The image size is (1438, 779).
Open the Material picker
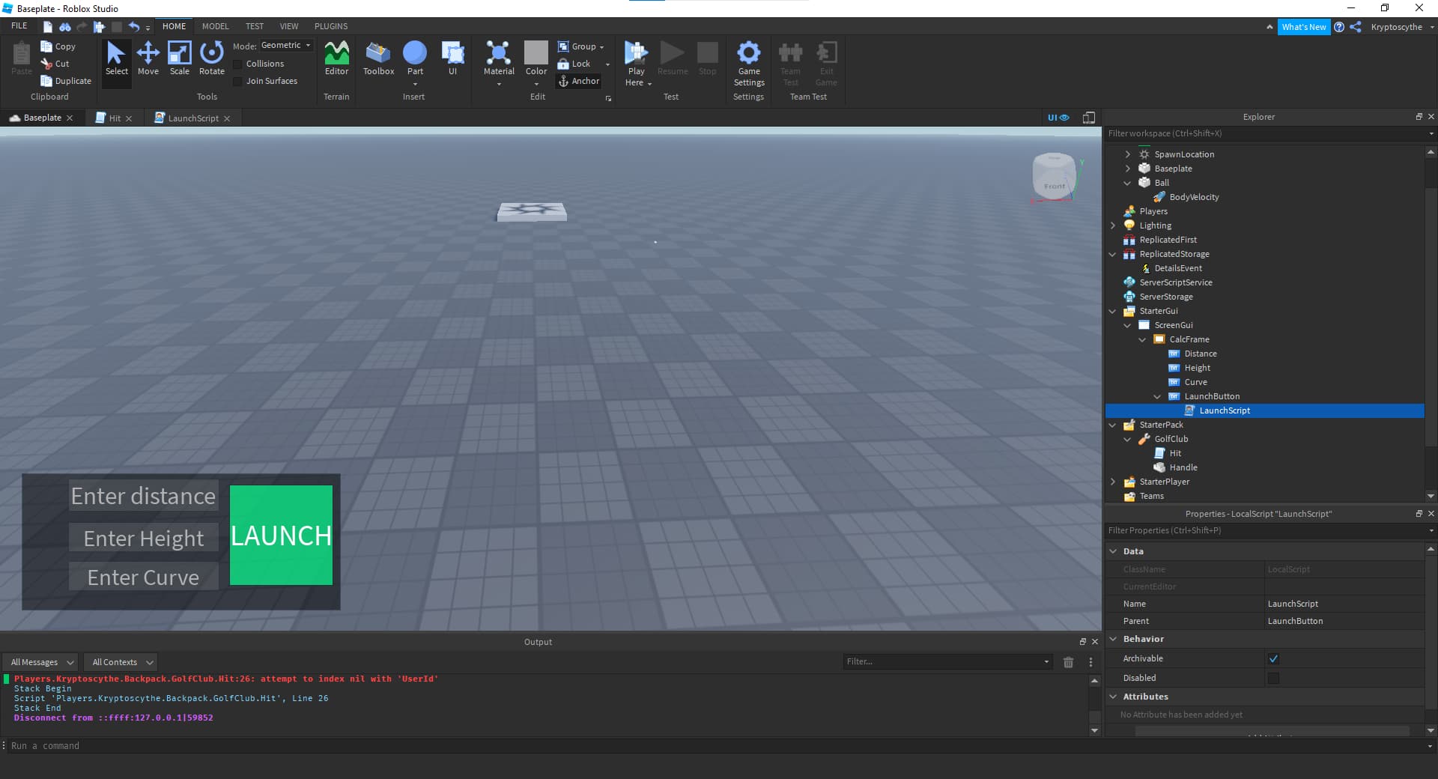coord(499,58)
